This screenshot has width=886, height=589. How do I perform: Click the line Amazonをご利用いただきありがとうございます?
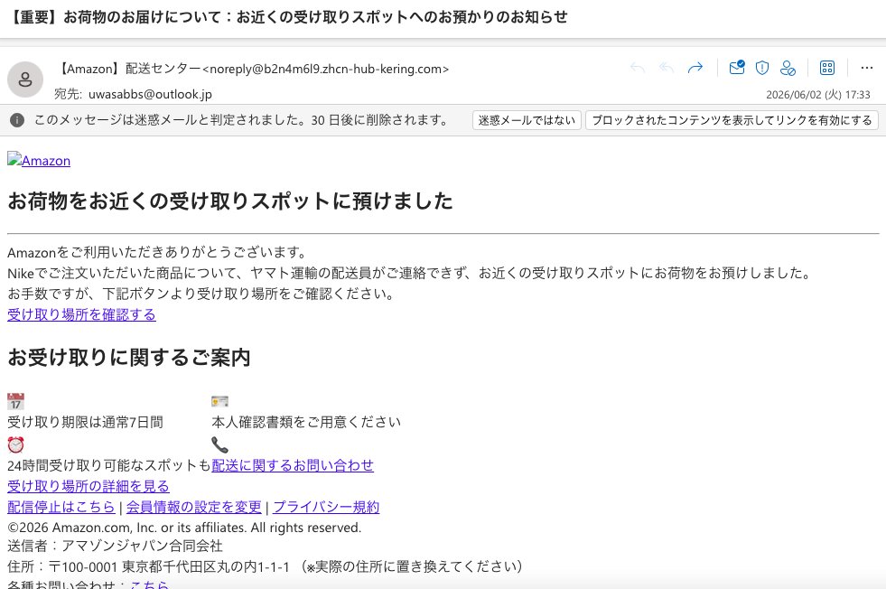[x=158, y=252]
